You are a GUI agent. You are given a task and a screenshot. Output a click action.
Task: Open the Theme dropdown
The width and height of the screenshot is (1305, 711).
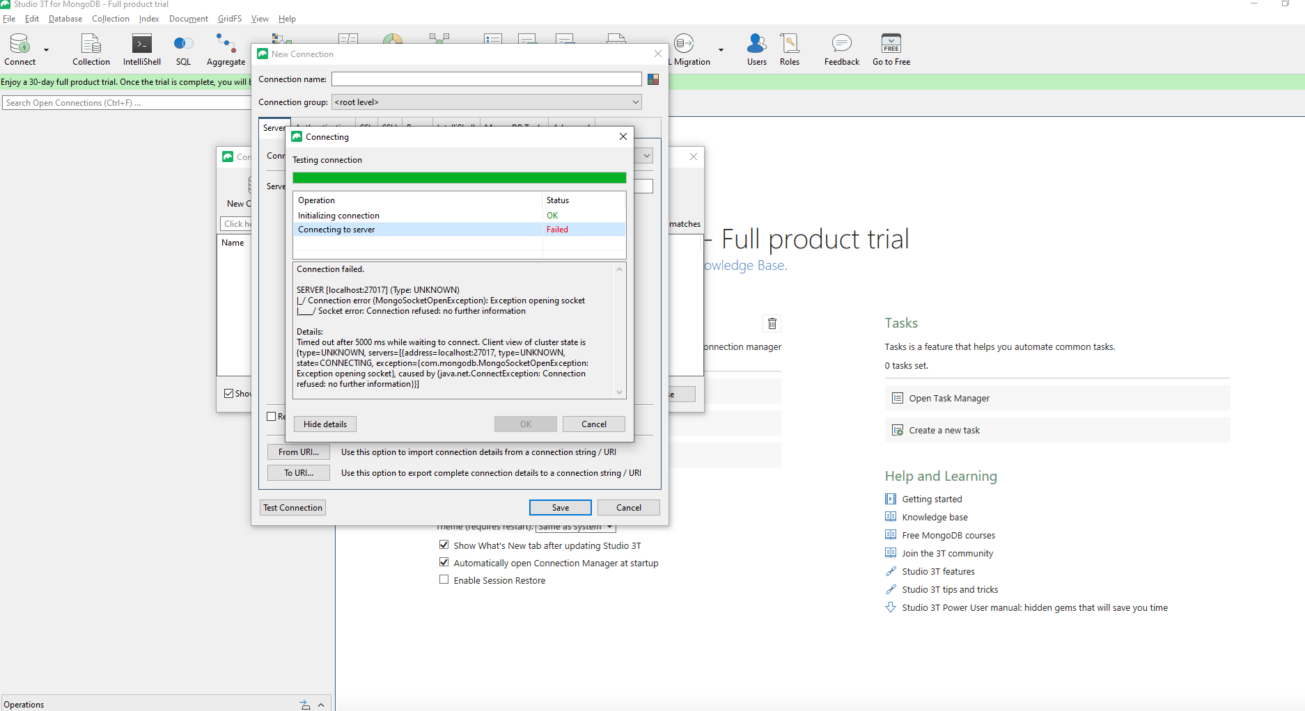tap(575, 527)
